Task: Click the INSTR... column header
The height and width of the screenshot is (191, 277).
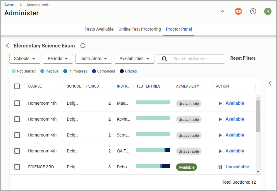Action: point(123,86)
